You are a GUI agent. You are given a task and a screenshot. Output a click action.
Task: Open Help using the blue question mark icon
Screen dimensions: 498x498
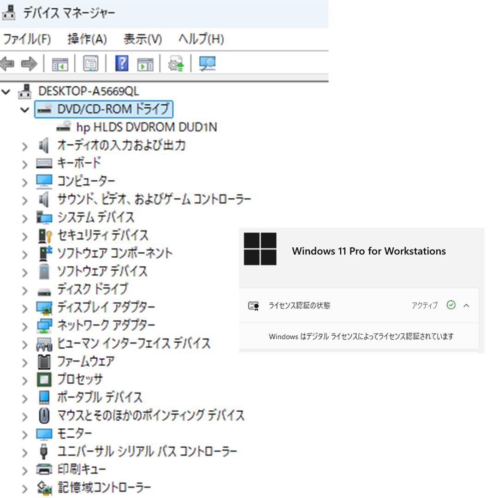coord(120,64)
